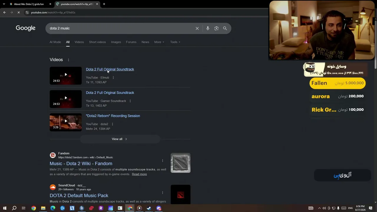Open Music - Dota 2 Wiki - Fandom
This screenshot has width=377, height=212.
click(x=81, y=164)
